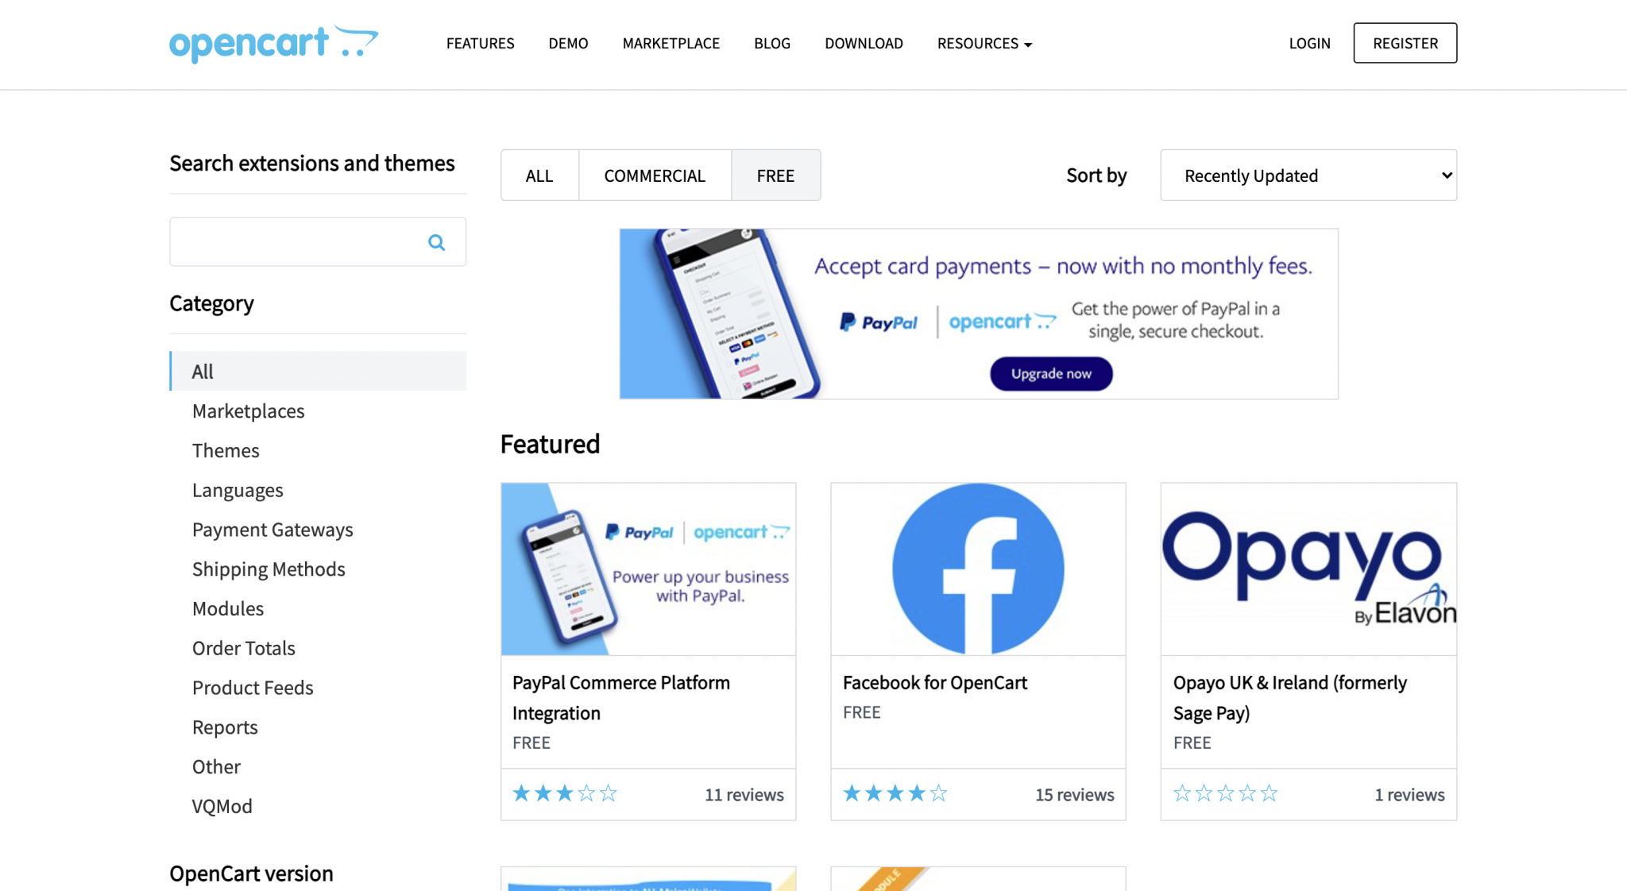This screenshot has height=891, width=1627.
Task: Click the Upgrade now button
Action: (x=1050, y=373)
